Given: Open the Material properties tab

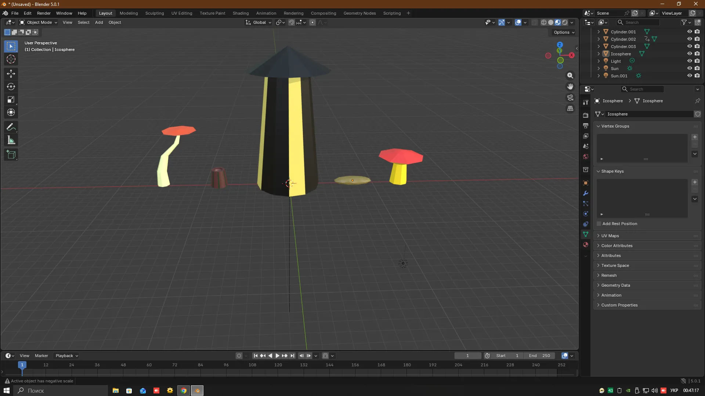Looking at the screenshot, I should pos(586,245).
